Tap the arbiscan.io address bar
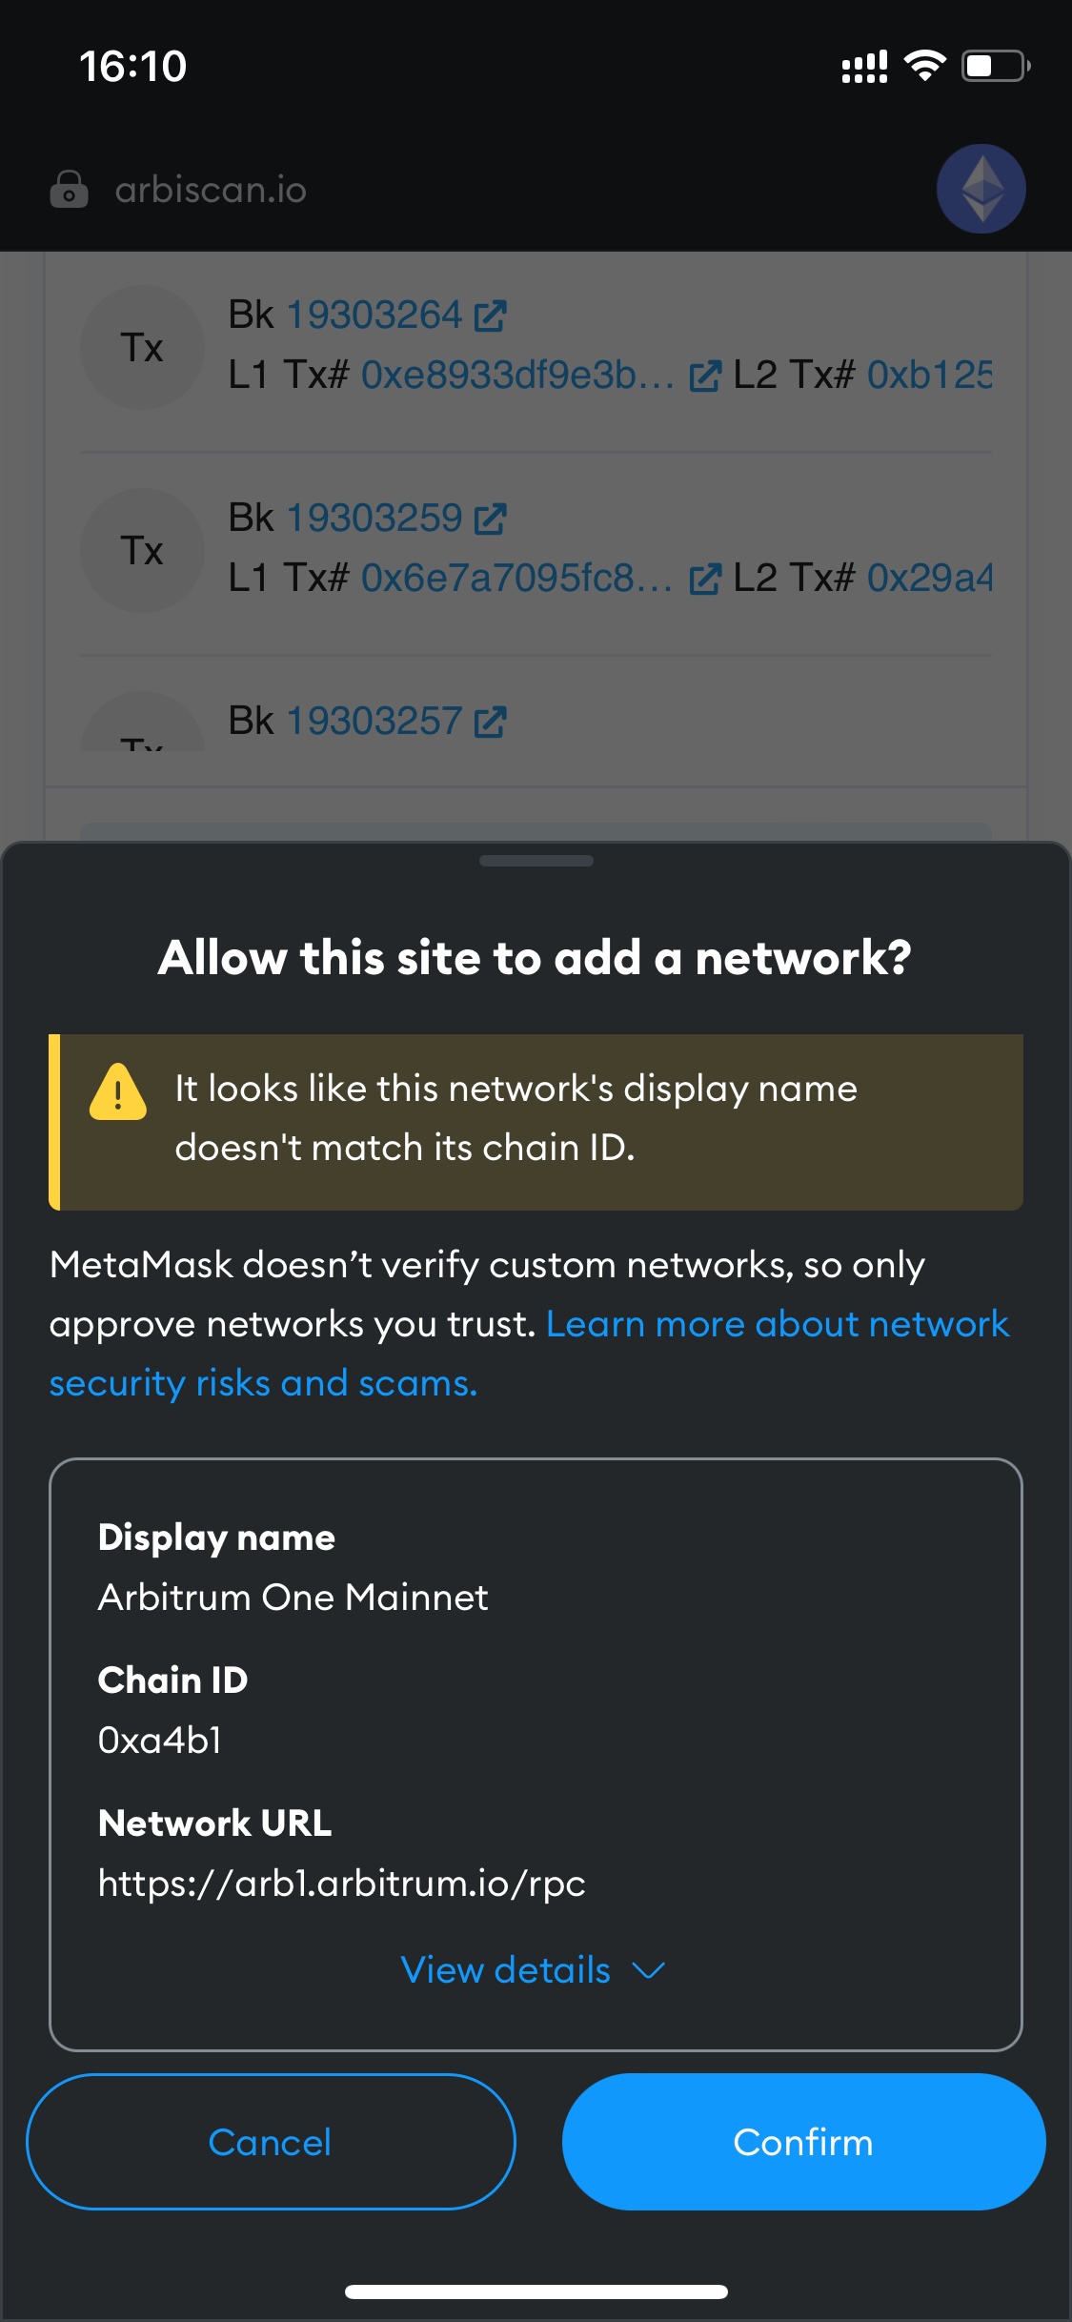The image size is (1072, 2322). [211, 190]
